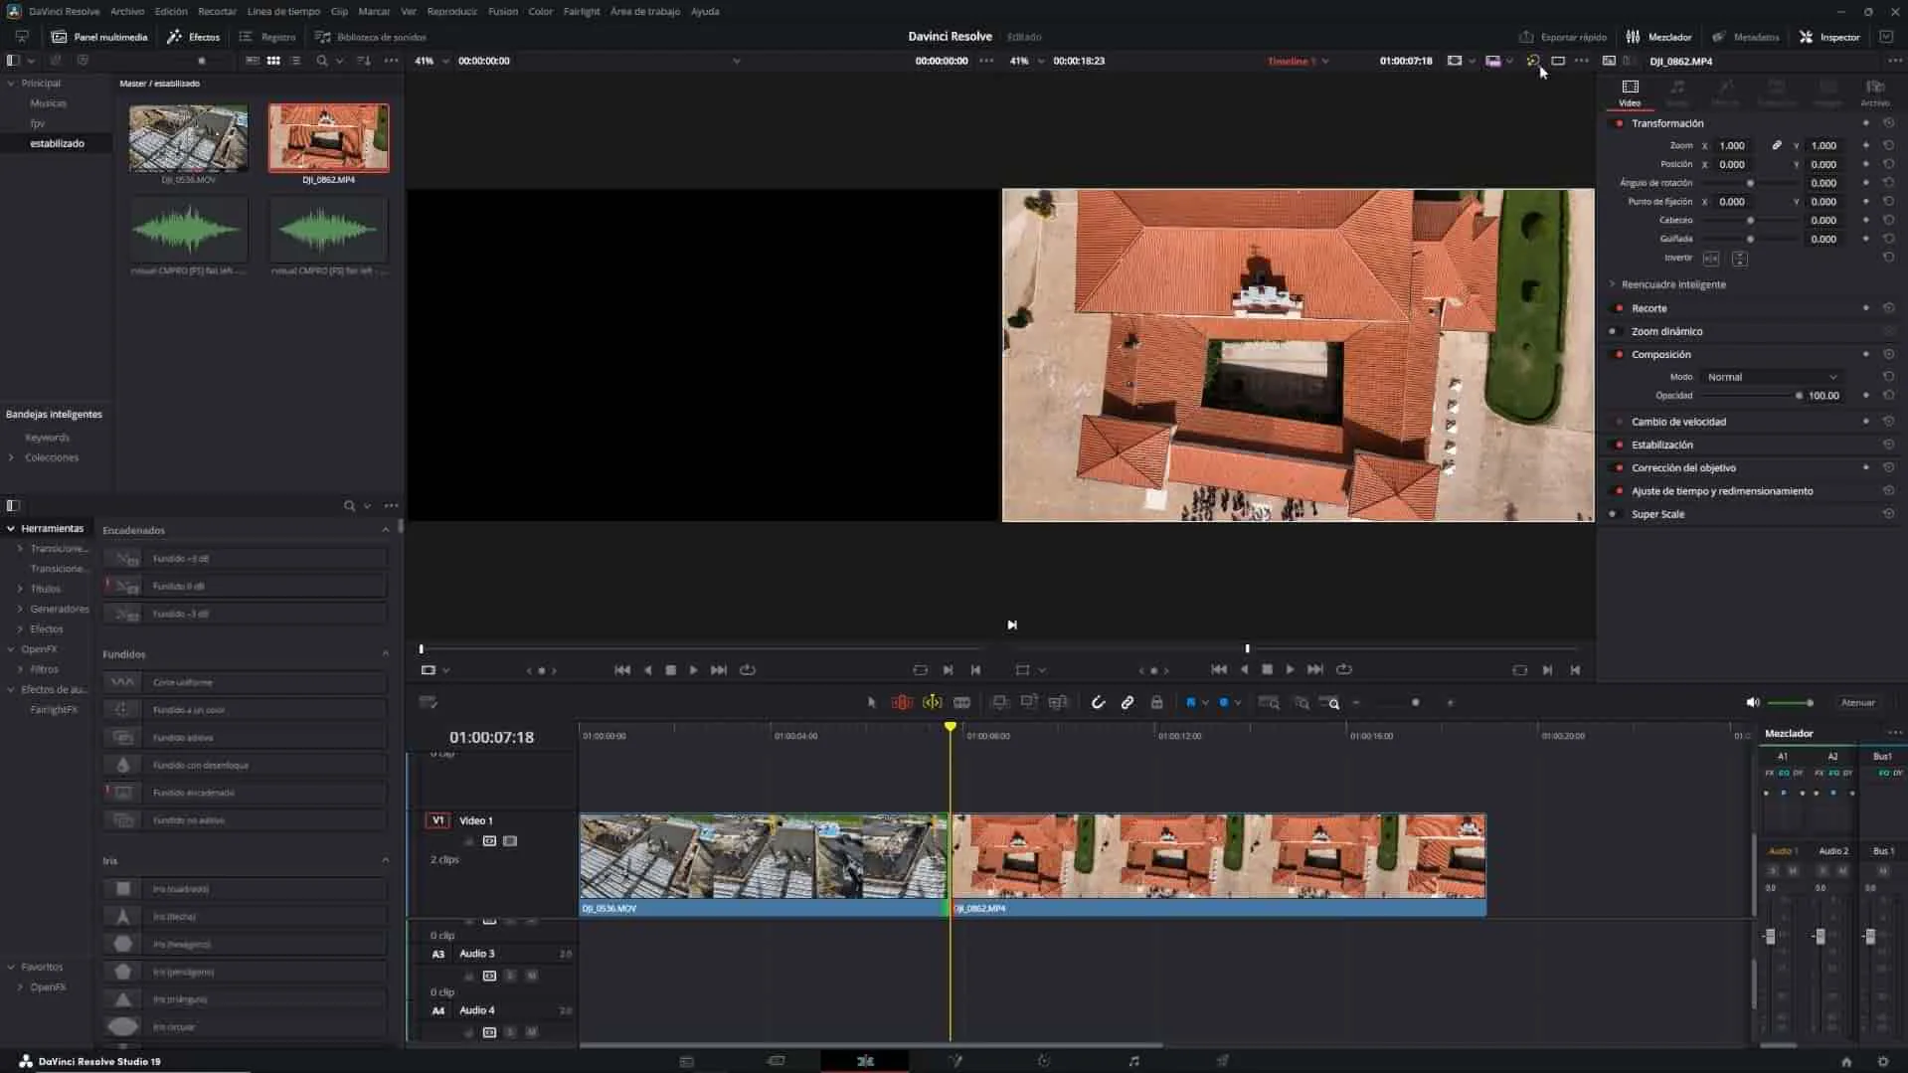
Task: Click the blue flag marker icon
Action: (x=1191, y=703)
